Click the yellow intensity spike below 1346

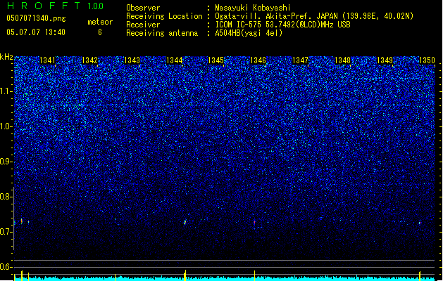(x=254, y=275)
